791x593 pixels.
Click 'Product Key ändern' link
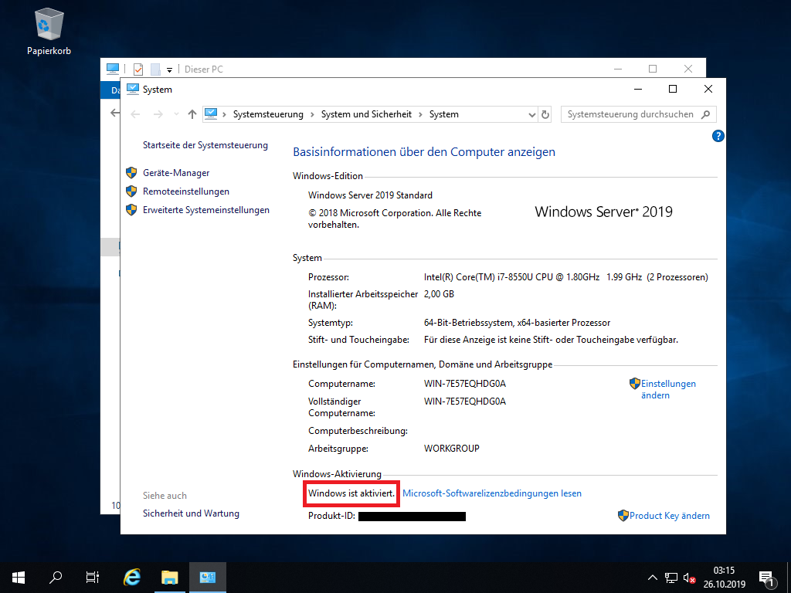click(669, 516)
